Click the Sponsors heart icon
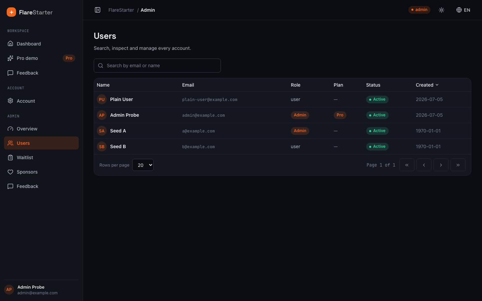The image size is (482, 301). (x=10, y=172)
